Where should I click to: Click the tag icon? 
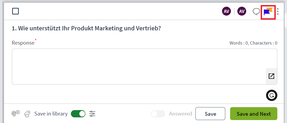click(27, 114)
